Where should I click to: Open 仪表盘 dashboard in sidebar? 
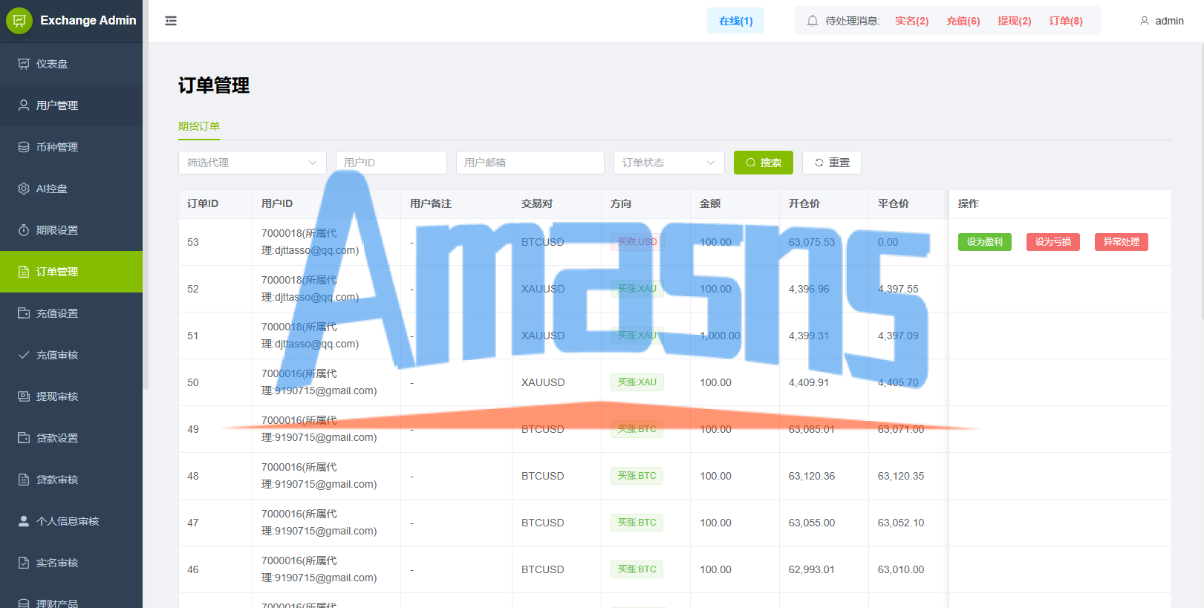pyautogui.click(x=71, y=64)
